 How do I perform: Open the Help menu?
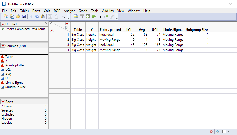[x=147, y=11]
